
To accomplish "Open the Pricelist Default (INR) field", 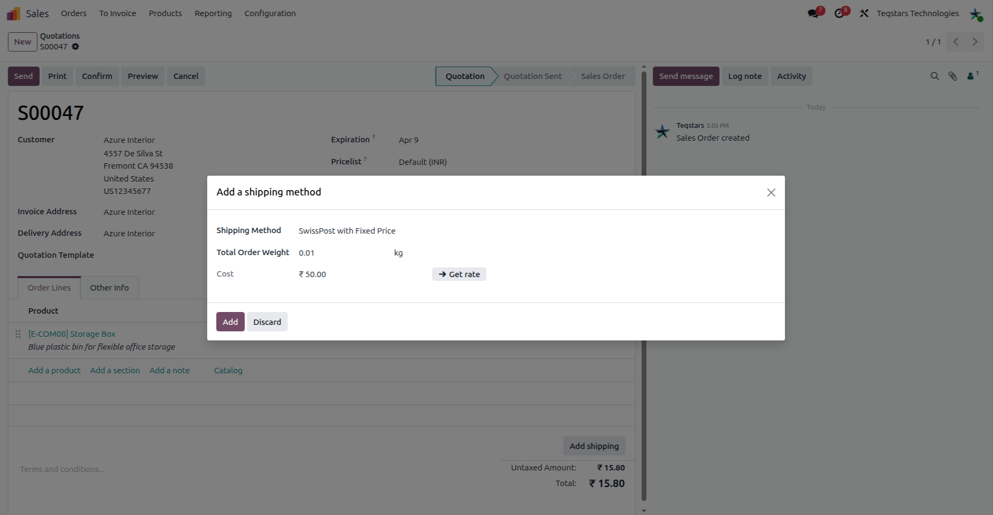I will tap(423, 162).
